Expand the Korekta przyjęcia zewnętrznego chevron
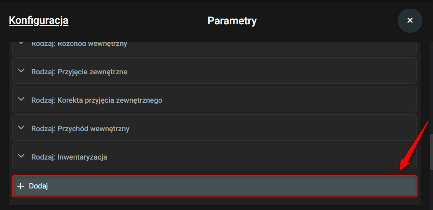 point(21,99)
